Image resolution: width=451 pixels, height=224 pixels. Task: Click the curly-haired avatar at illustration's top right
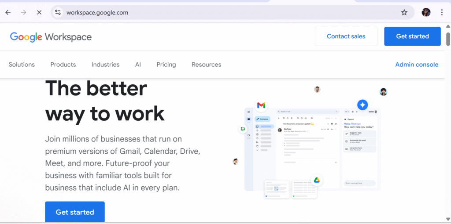pos(383,92)
